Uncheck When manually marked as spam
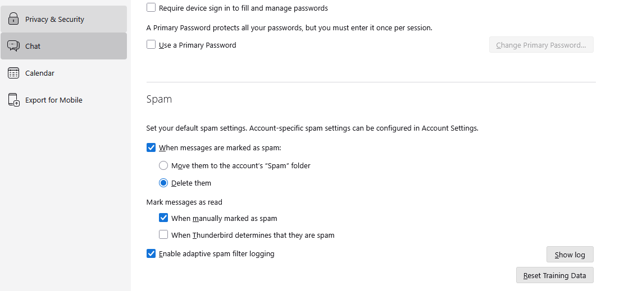Image resolution: width=624 pixels, height=291 pixels. click(x=163, y=218)
